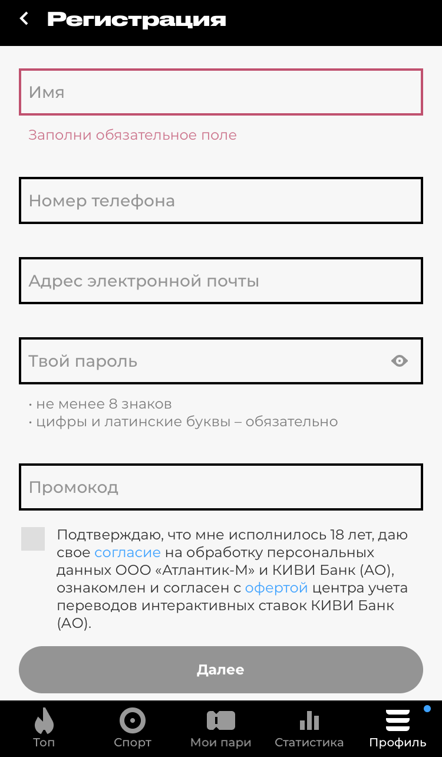Click the Регистрация header title
Screen dimensions: 442x757
click(x=137, y=19)
